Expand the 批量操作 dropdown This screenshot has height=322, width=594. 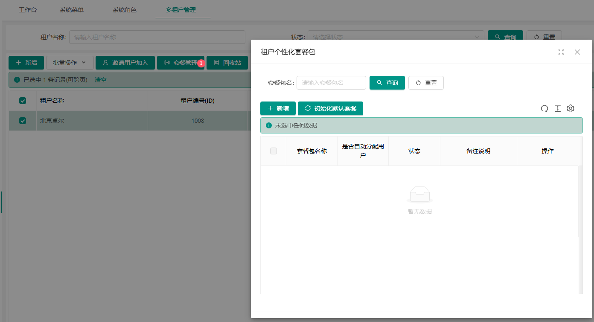[70, 63]
